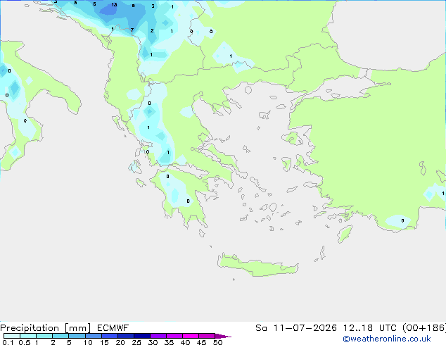446x345 pixels.
Task: Click legend label '0.1'
Action: click(x=8, y=342)
